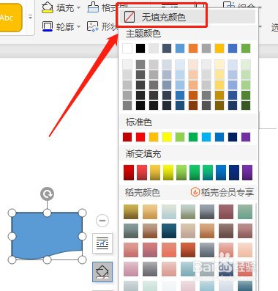Click the minus collapse button beside shape
The width and height of the screenshot is (278, 291).
(x=102, y=221)
